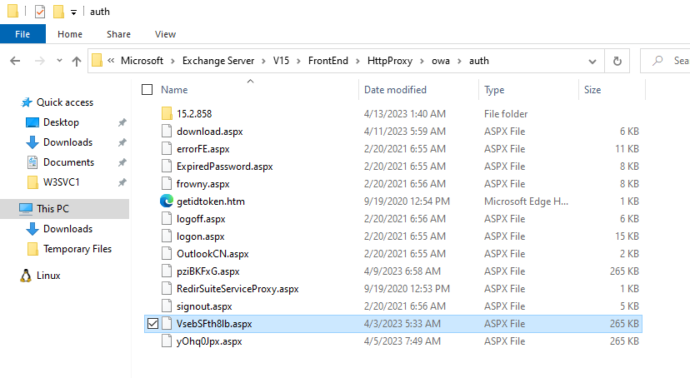Click the FrontEnd breadcrumb segment

point(327,61)
